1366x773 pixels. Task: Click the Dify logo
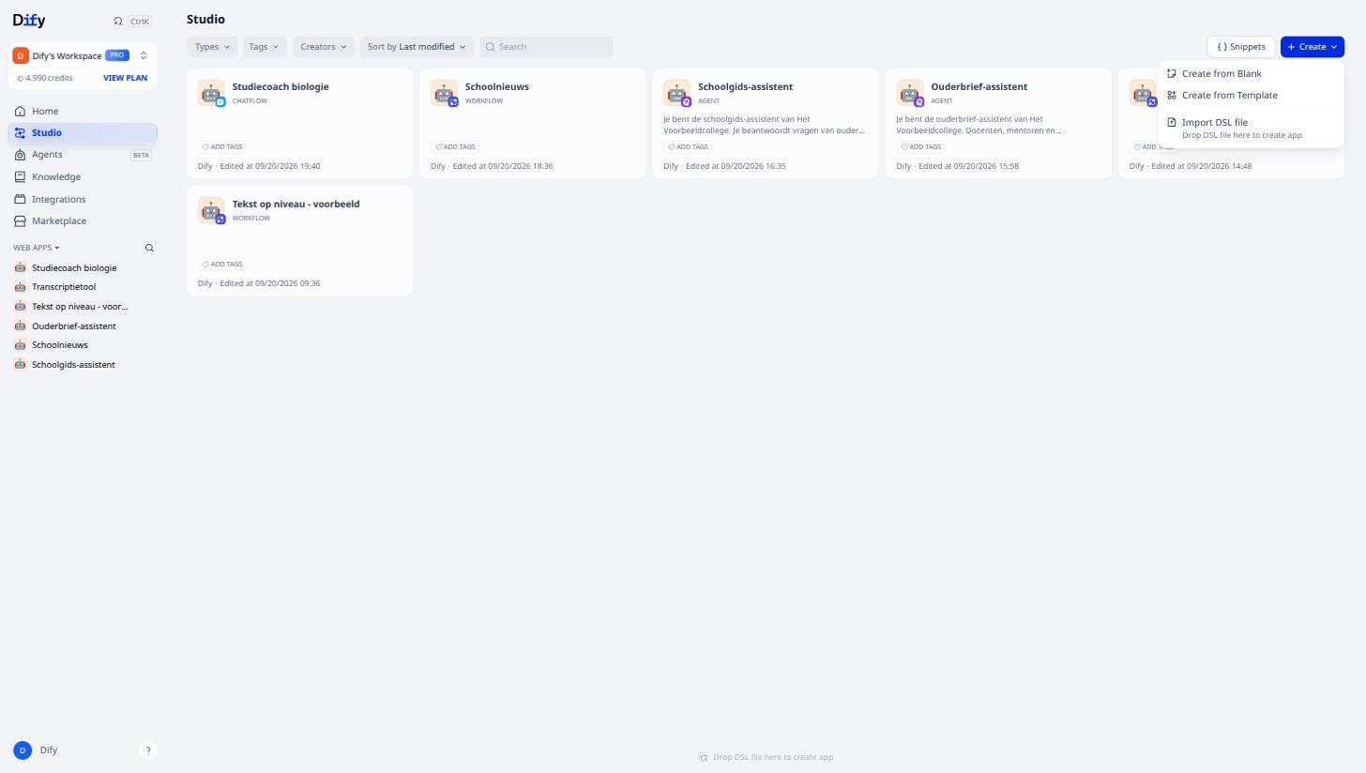[x=29, y=20]
